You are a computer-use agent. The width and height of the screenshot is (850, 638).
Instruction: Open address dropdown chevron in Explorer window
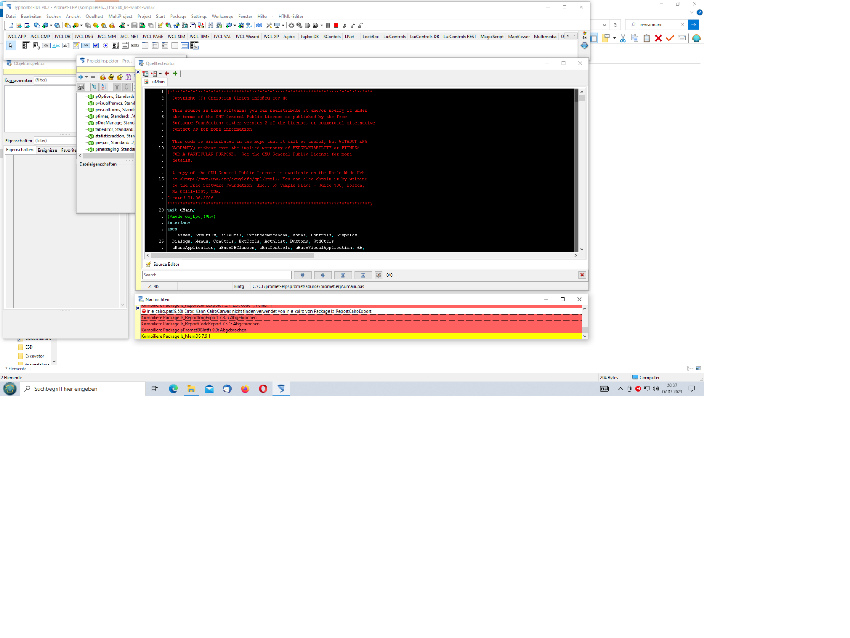coord(604,25)
